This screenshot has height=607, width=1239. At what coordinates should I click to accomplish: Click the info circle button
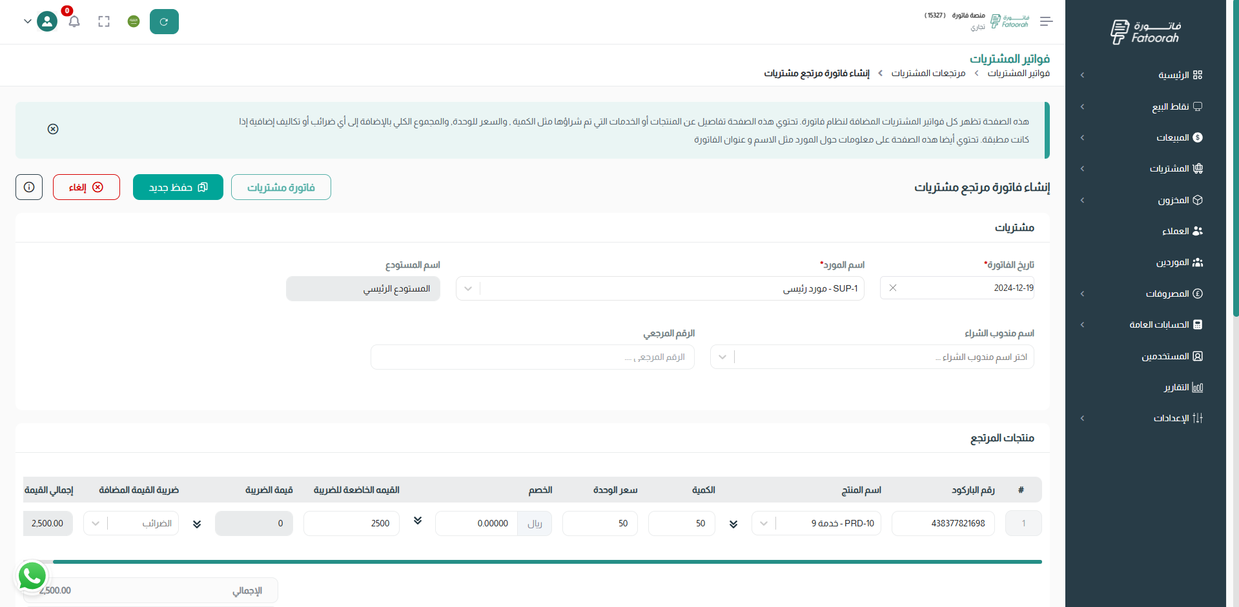pyautogui.click(x=29, y=187)
